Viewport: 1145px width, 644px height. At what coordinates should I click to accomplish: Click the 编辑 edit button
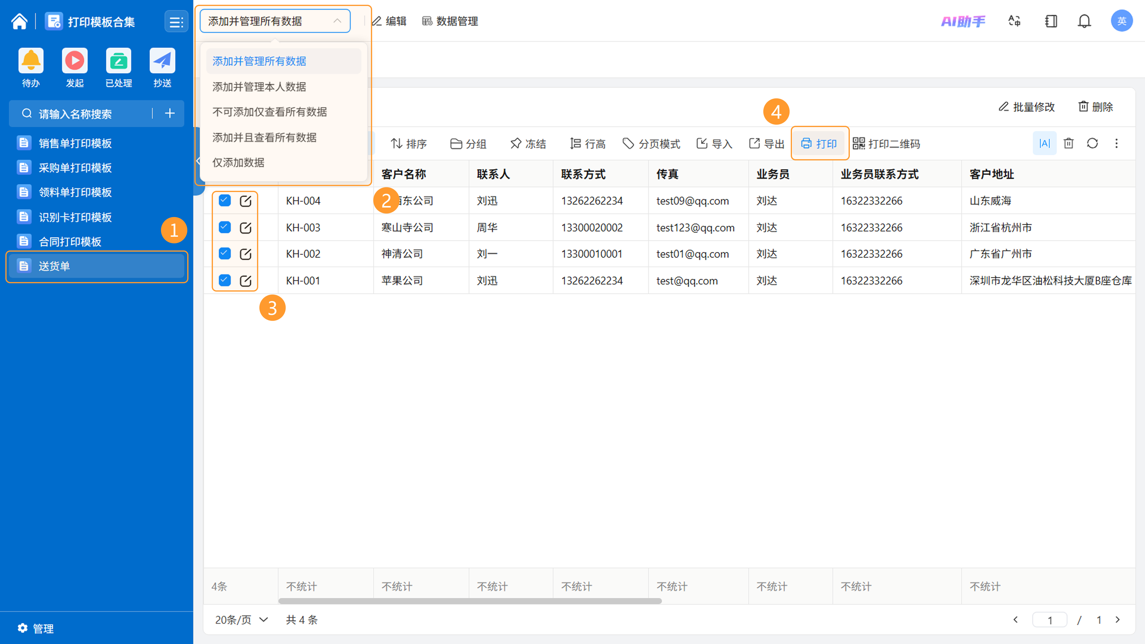click(x=389, y=21)
